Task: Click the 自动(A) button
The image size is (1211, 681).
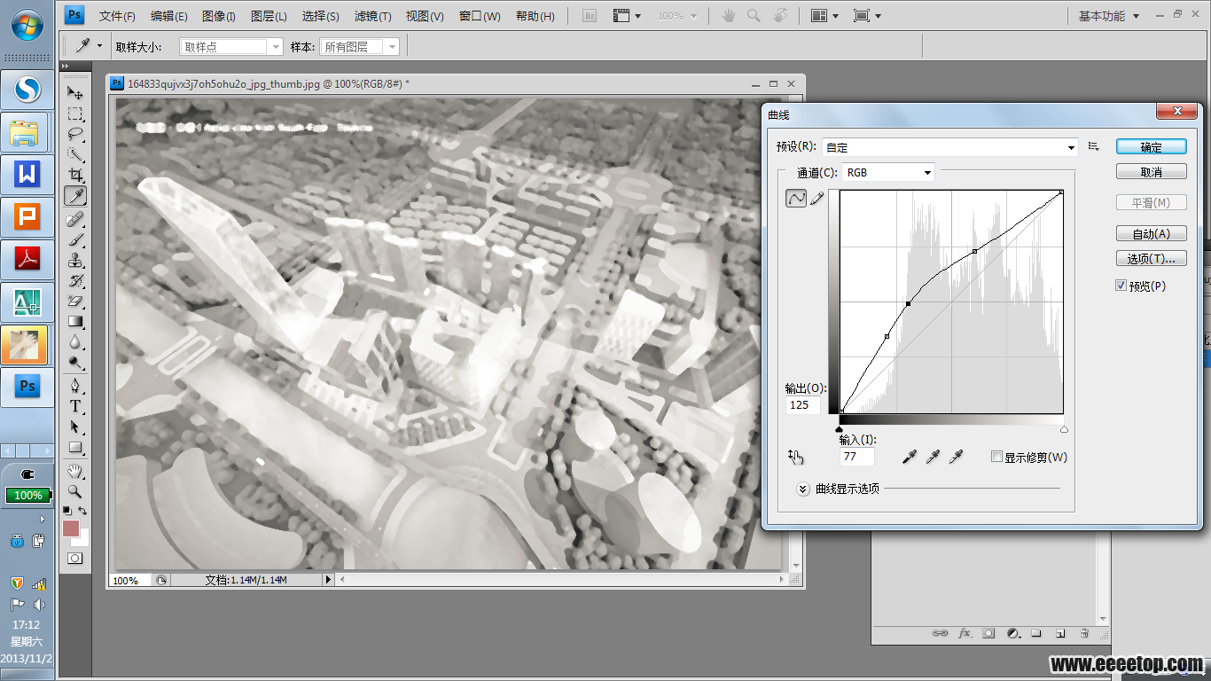Action: click(1151, 234)
